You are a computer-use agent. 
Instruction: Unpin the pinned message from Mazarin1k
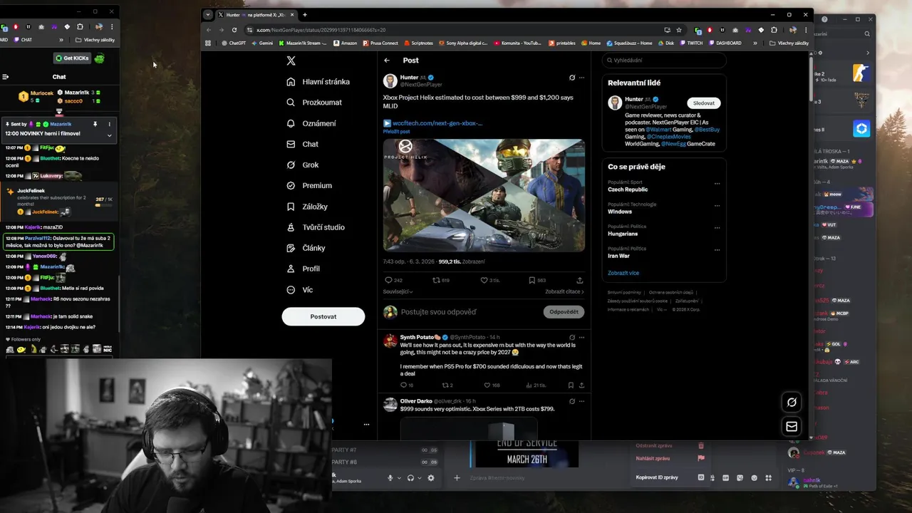coord(95,124)
